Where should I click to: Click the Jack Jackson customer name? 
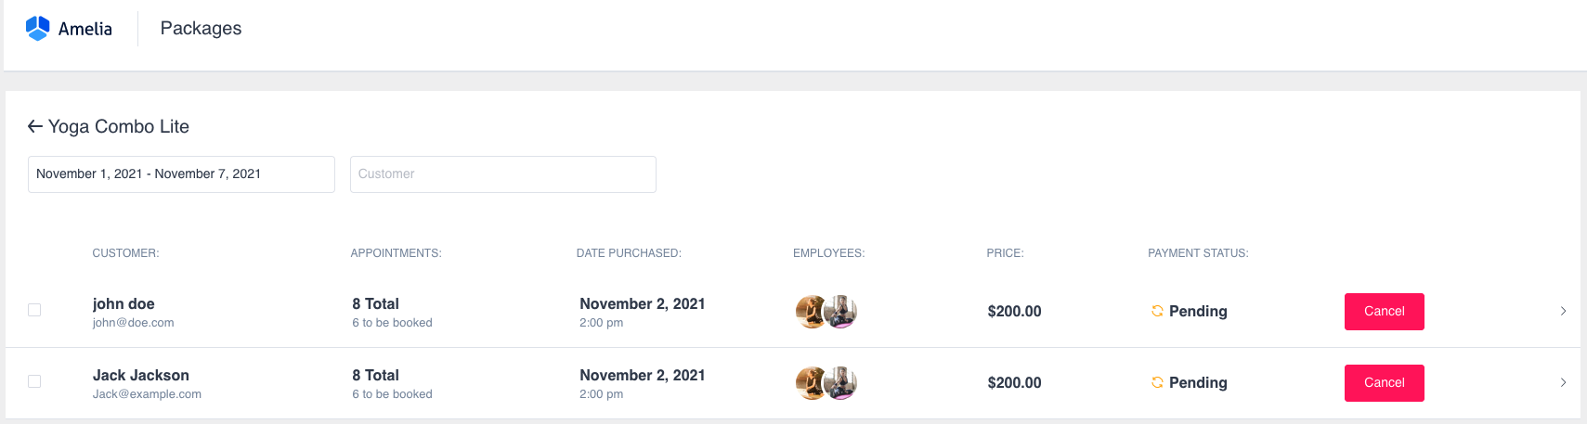coord(140,375)
